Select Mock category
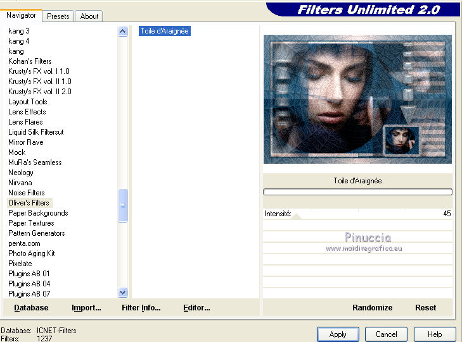 pyautogui.click(x=17, y=152)
